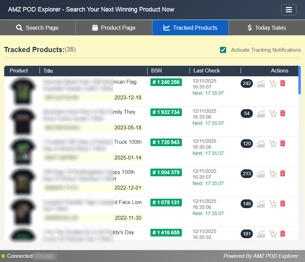
Task: Click the sales graph icon on the first product row
Action: [x=261, y=84]
